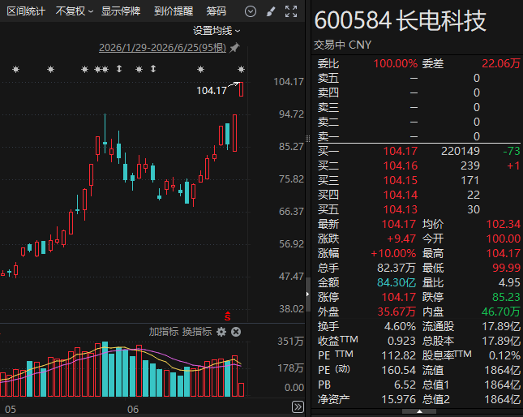Click 涨幅 value +10.00%

click(x=393, y=254)
